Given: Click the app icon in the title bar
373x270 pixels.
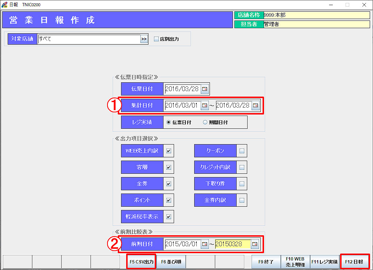Looking at the screenshot, I should [x=4, y=4].
